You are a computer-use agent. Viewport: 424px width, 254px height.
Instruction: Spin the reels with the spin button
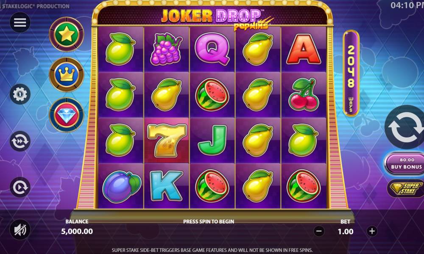coord(405,127)
